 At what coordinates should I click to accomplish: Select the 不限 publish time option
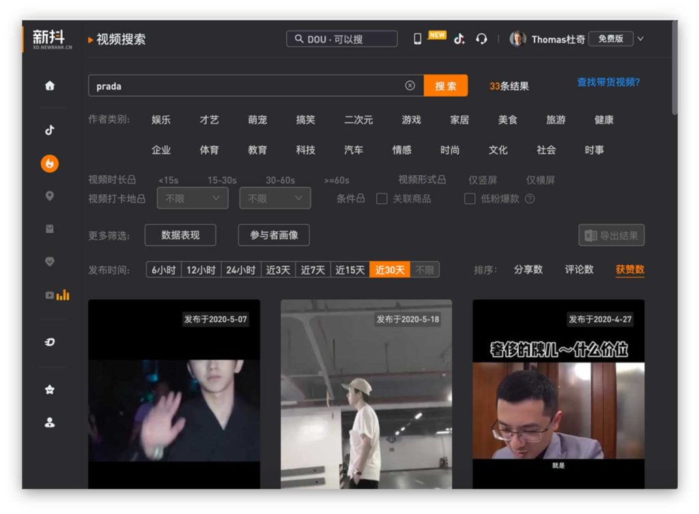425,270
